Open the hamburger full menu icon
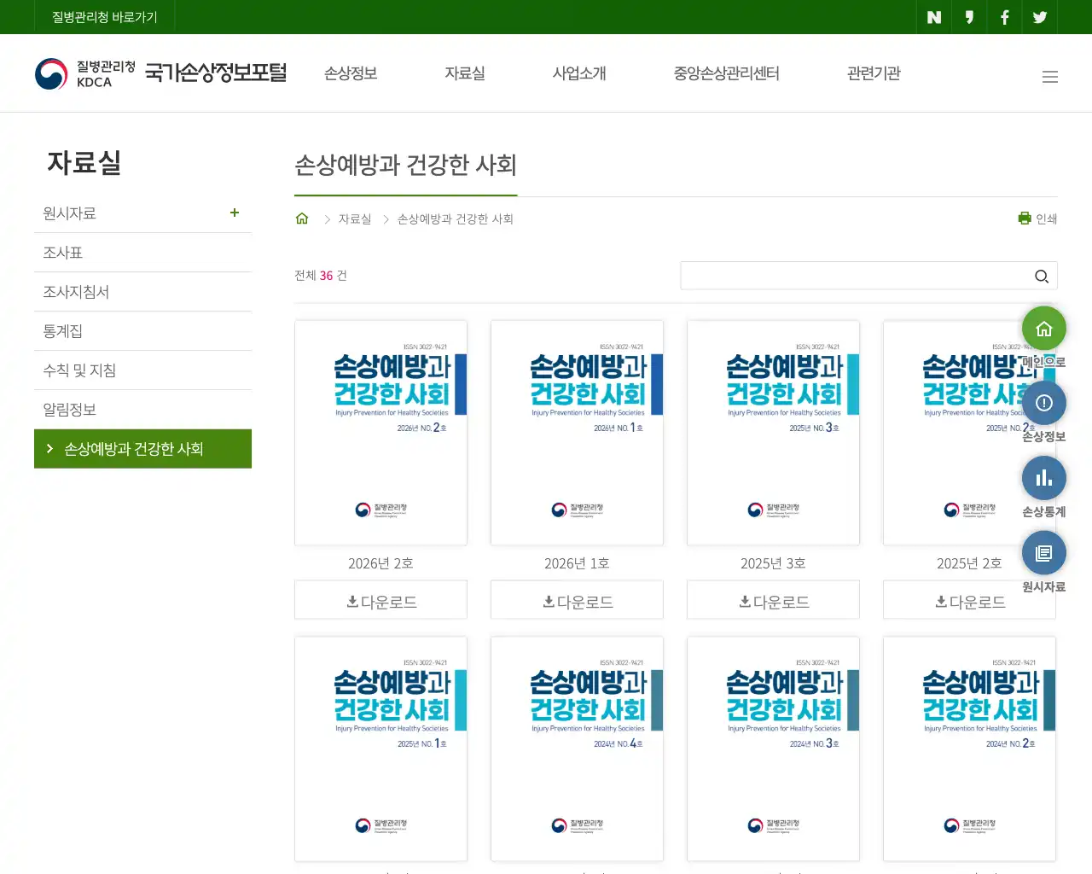Screen dimensions: 1092x874 [1050, 77]
